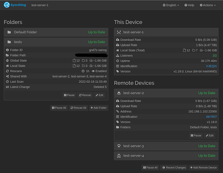Click the Deleted 5 latest change value

click(x=100, y=87)
